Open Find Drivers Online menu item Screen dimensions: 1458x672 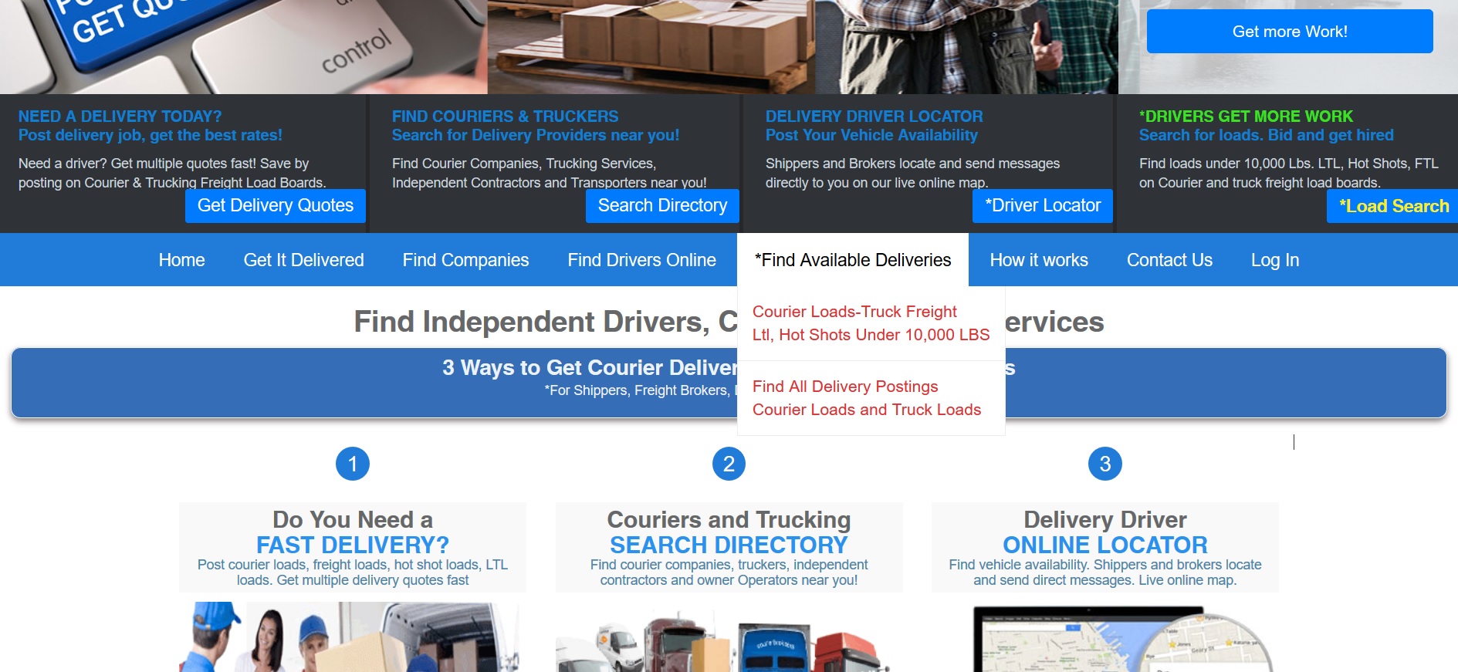tap(642, 260)
